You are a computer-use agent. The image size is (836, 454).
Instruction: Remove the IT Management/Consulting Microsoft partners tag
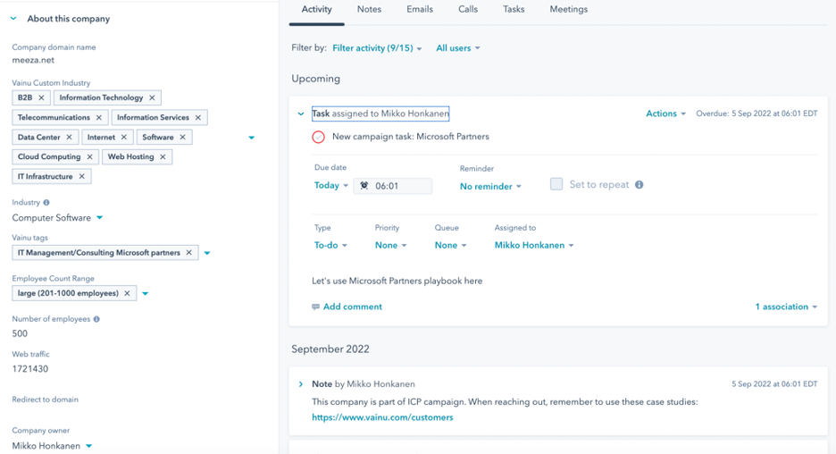point(188,253)
